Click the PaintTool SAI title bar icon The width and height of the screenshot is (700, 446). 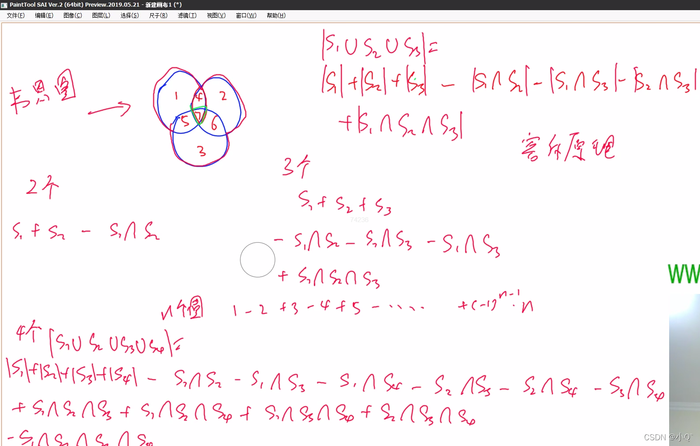(x=4, y=5)
